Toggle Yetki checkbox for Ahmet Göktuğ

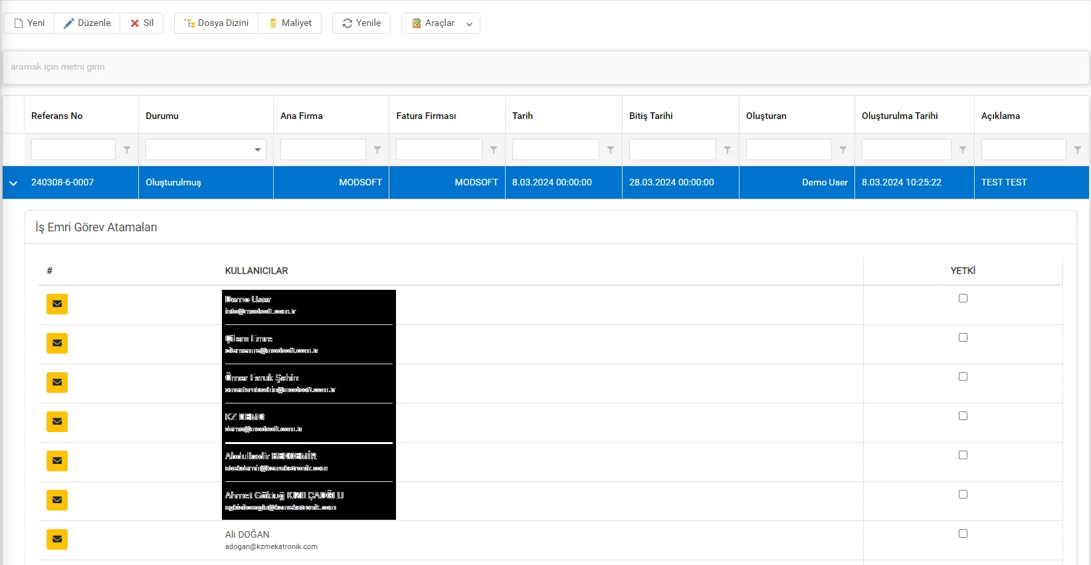tap(963, 495)
